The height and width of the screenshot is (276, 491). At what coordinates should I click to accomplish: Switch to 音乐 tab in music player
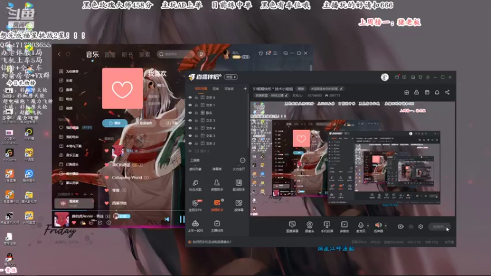point(93,55)
